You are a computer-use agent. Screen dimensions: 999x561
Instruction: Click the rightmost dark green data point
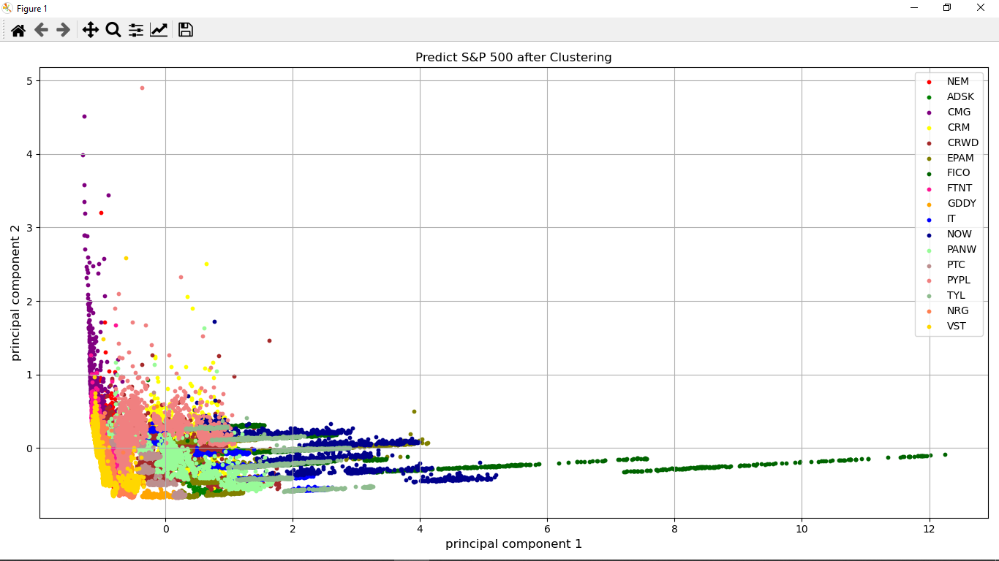click(945, 454)
